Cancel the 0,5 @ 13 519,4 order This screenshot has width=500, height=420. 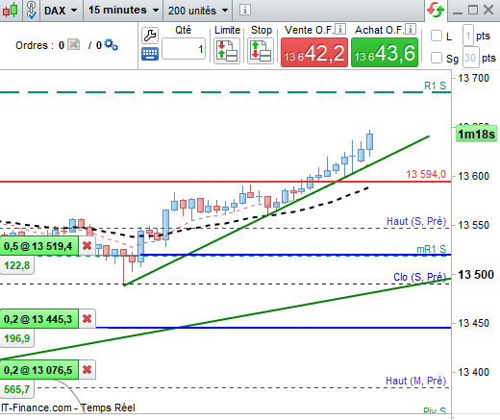pyautogui.click(x=87, y=246)
